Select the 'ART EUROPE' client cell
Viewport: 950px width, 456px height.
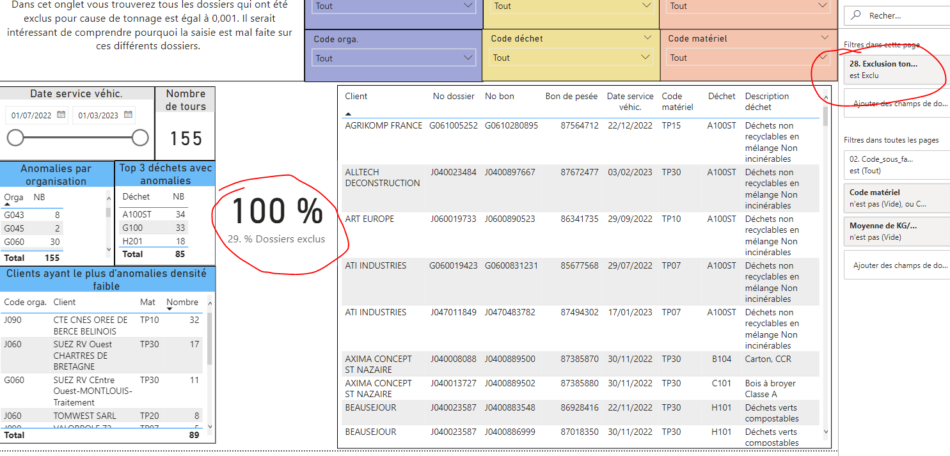(x=370, y=219)
